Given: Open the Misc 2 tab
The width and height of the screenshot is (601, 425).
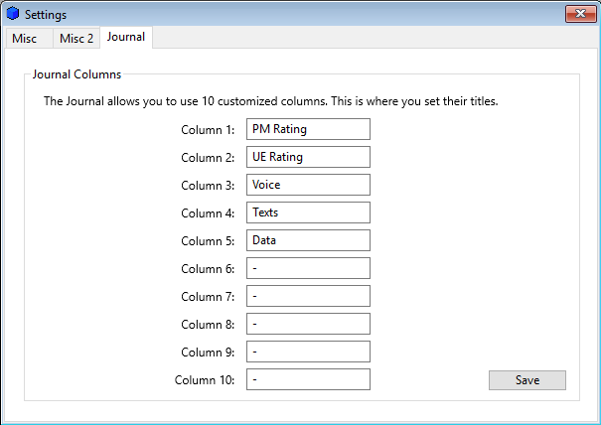Looking at the screenshot, I should 76,38.
